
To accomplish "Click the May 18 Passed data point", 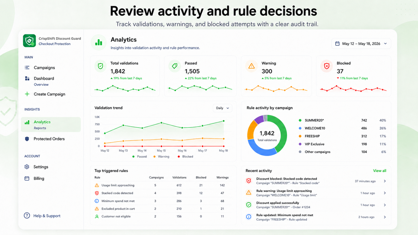I will (x=224, y=121).
